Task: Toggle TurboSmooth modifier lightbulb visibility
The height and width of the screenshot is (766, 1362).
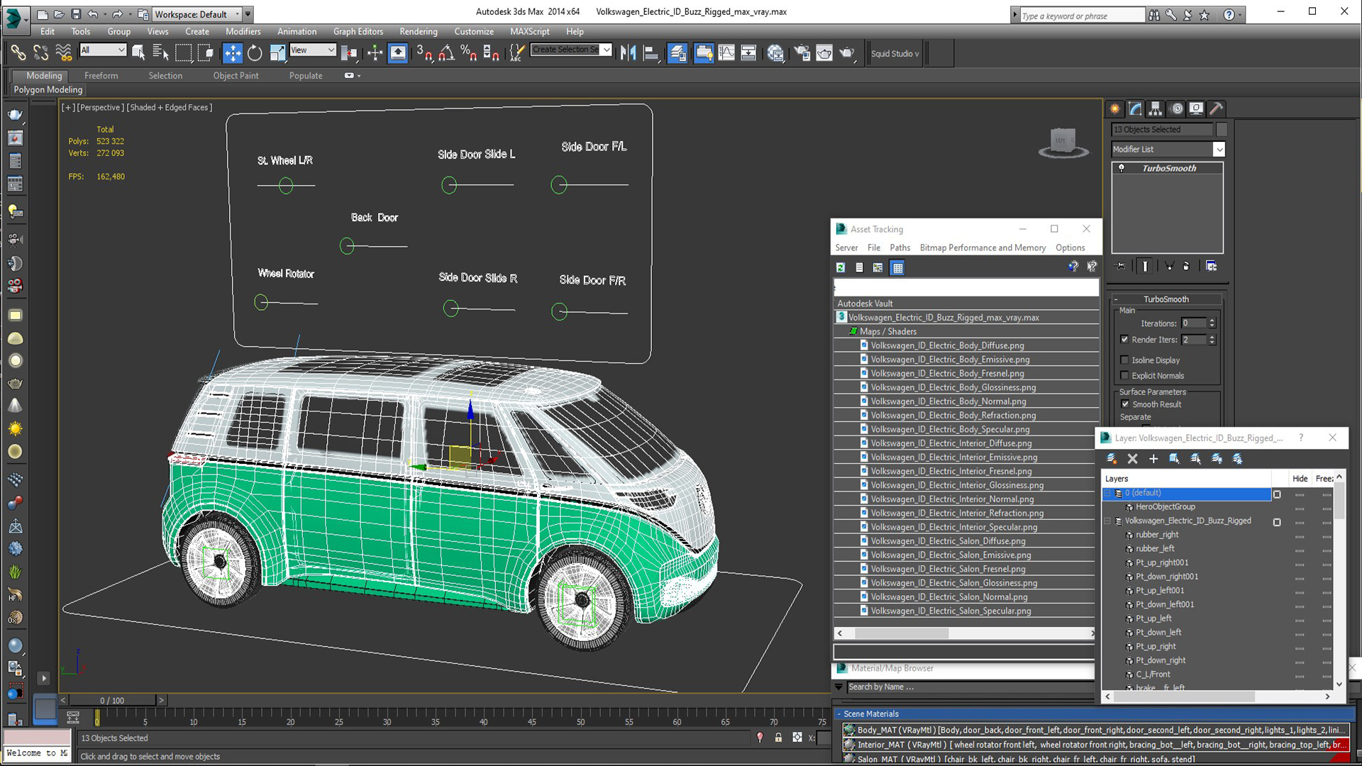Action: pyautogui.click(x=1122, y=168)
